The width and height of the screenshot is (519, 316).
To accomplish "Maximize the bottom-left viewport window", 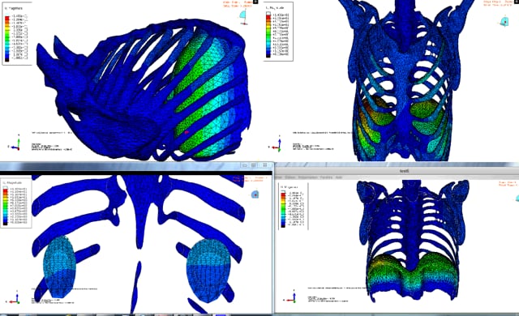I will [x=254, y=165].
